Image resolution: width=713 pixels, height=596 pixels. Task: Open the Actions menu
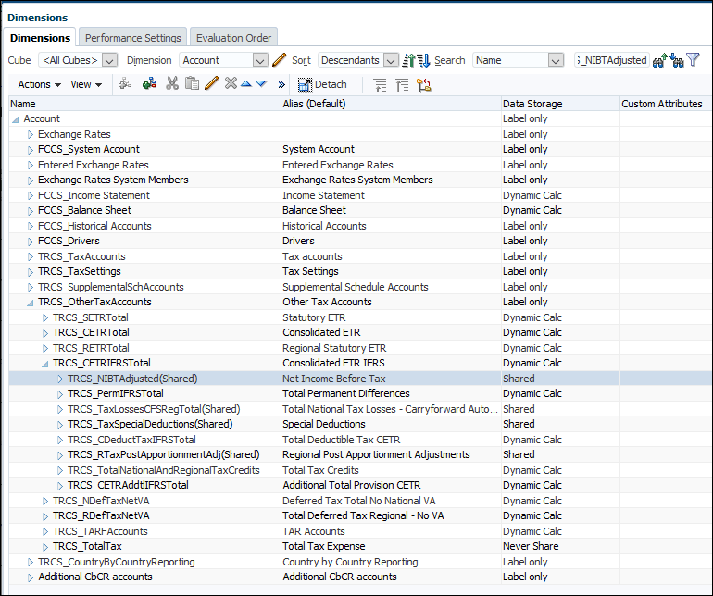pyautogui.click(x=39, y=84)
